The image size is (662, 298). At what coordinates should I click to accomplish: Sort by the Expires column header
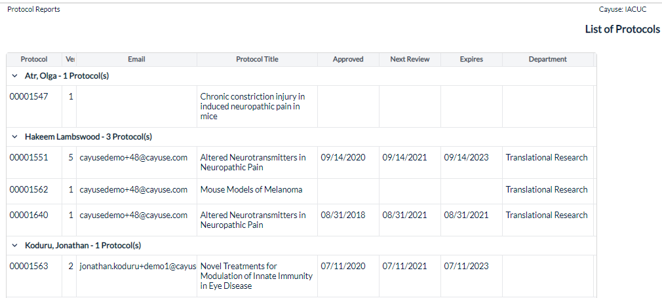[471, 60]
